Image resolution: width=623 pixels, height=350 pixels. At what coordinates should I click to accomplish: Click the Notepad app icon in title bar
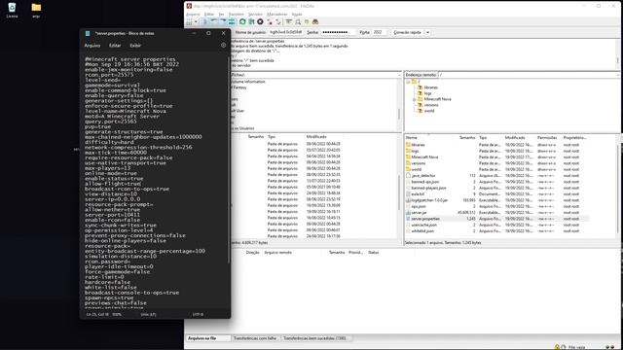[x=88, y=33]
